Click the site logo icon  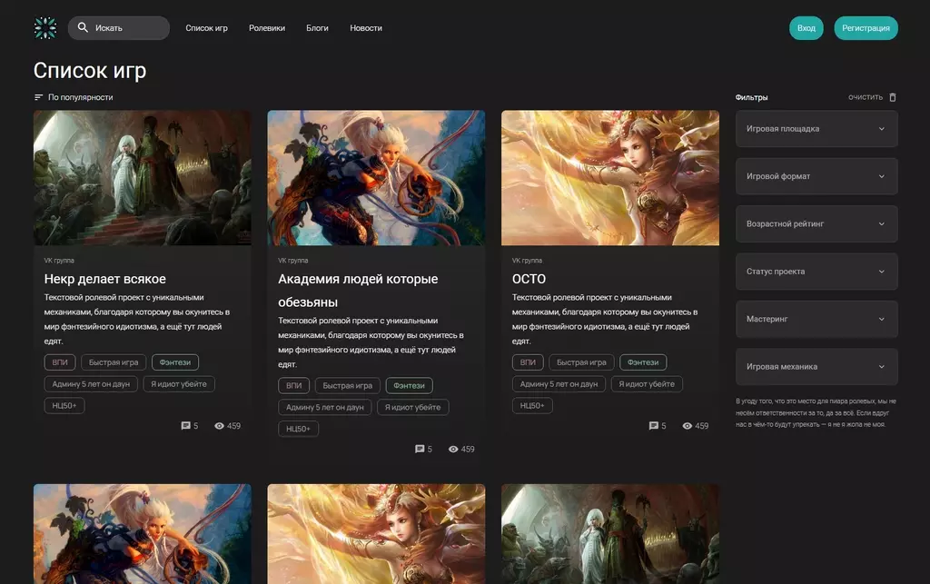(45, 28)
